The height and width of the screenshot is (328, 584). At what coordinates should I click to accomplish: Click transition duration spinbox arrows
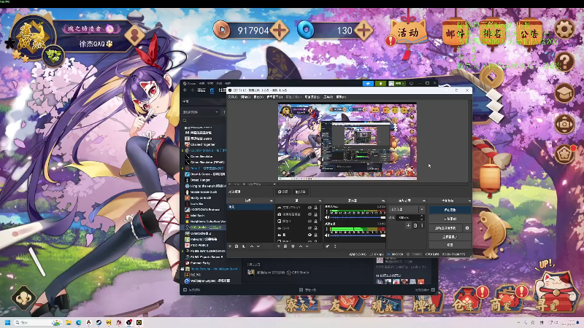[422, 217]
